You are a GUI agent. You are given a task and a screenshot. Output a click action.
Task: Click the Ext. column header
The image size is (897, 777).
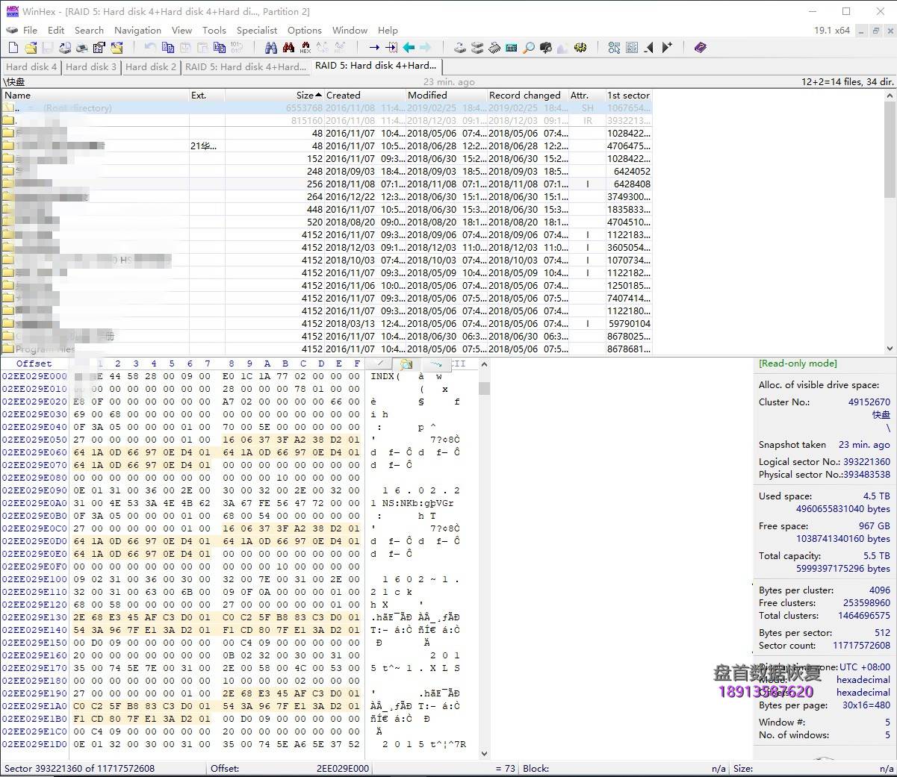[x=207, y=96]
